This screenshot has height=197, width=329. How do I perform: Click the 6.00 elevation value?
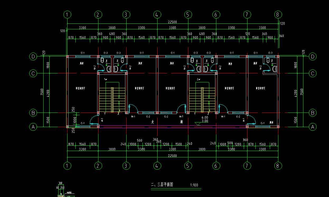(205, 118)
